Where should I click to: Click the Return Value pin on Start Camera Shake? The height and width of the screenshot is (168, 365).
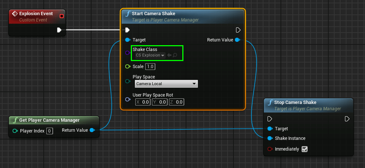237,40
